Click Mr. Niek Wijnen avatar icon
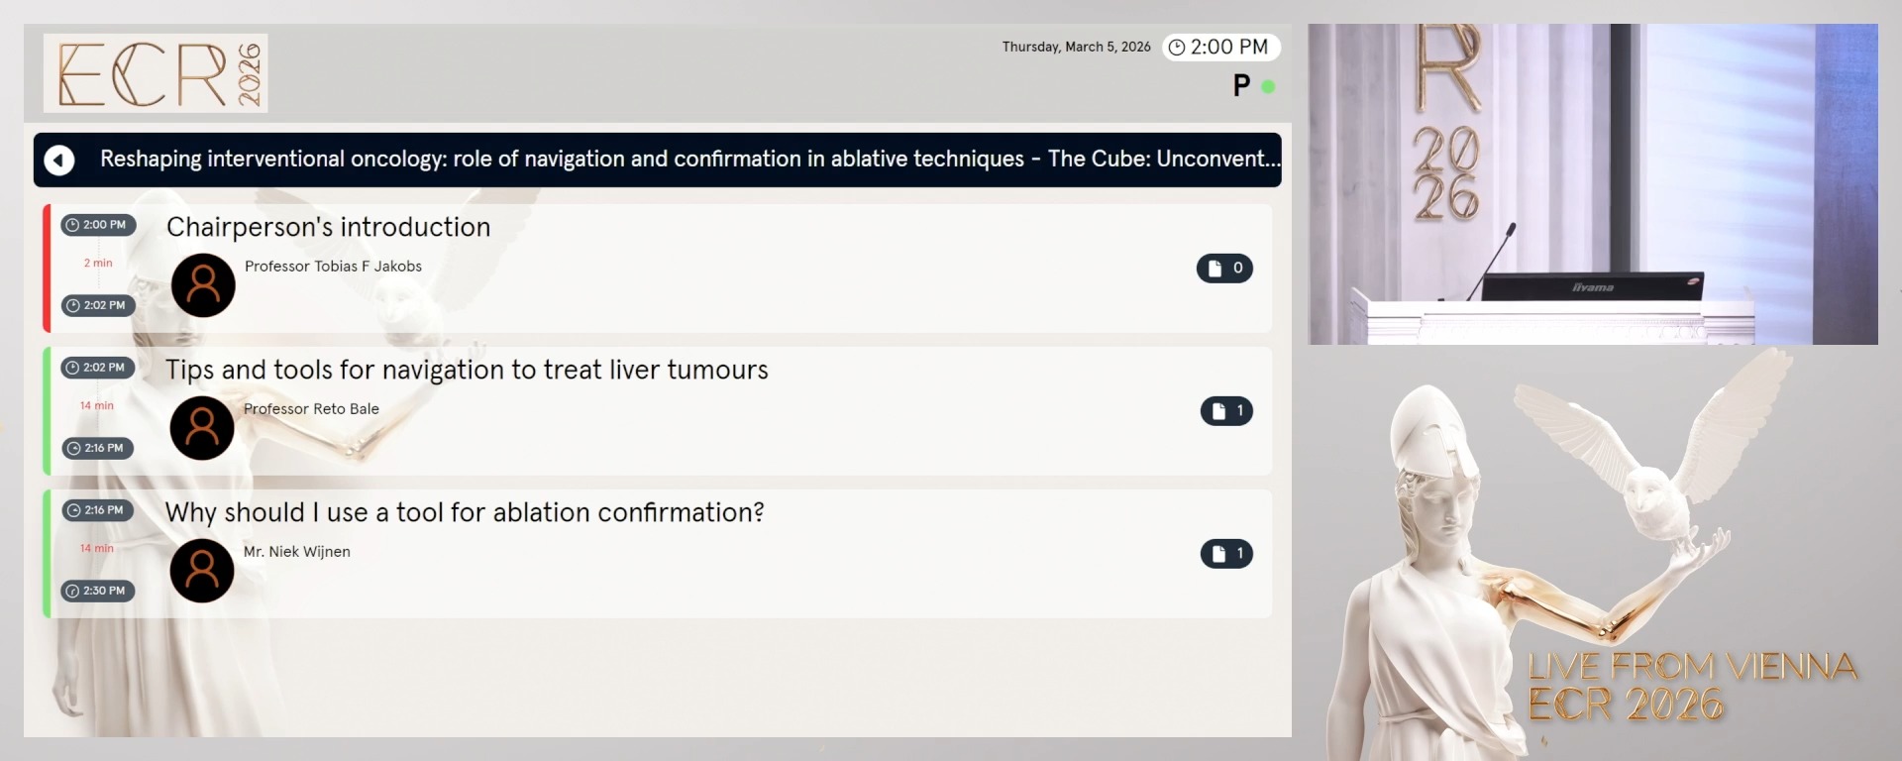This screenshot has height=761, width=1902. (x=202, y=571)
